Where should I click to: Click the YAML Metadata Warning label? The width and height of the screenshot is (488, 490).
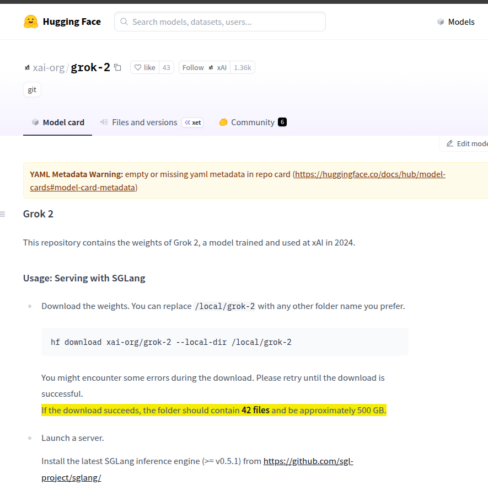click(77, 174)
